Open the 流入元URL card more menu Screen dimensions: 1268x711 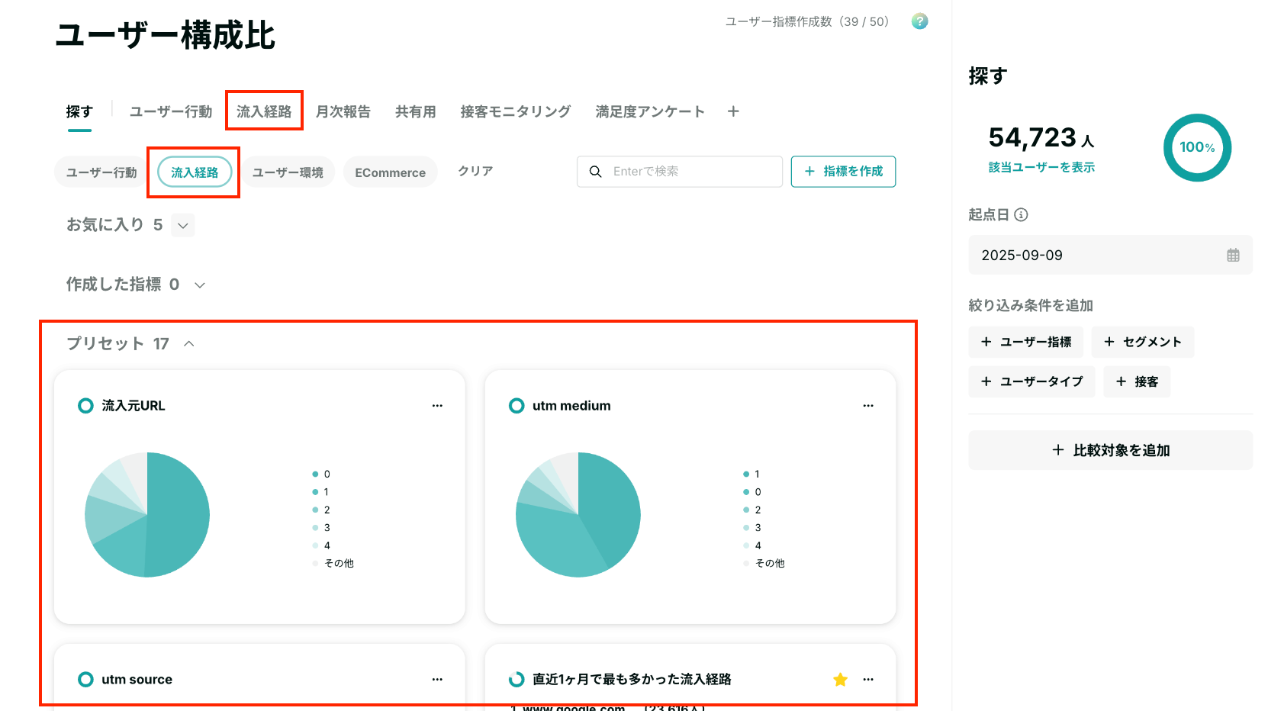[437, 406]
